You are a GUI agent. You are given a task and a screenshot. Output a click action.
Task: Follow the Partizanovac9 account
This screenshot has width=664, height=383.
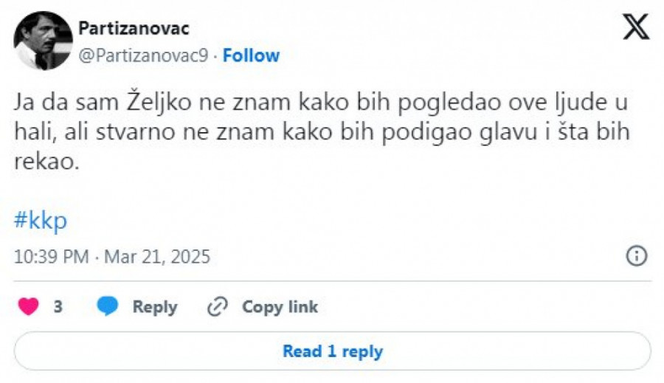pos(251,56)
